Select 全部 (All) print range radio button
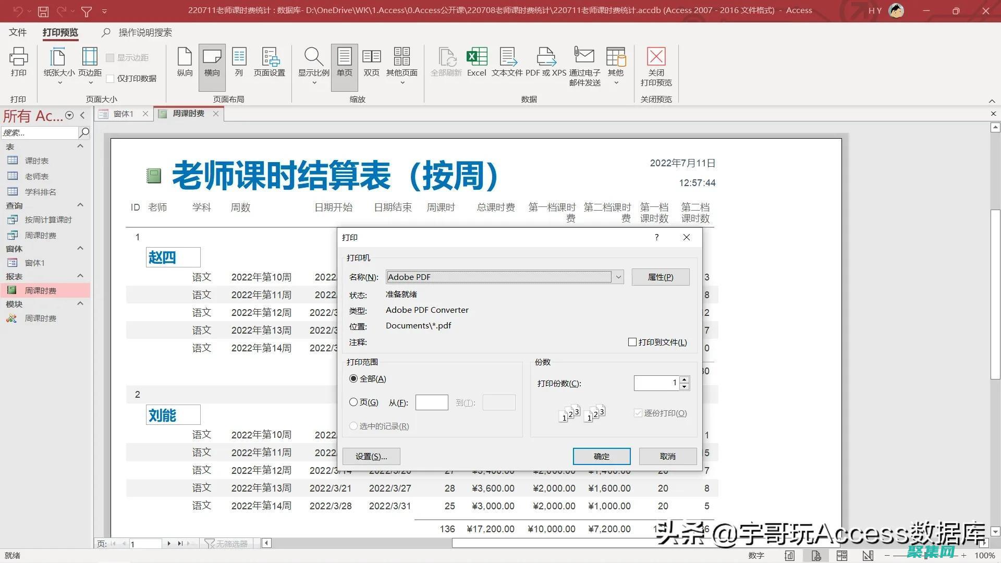 [353, 379]
